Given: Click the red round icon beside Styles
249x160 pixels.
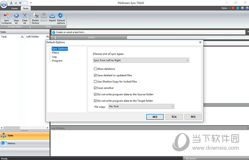Looking at the screenshot, I should point(233,8).
